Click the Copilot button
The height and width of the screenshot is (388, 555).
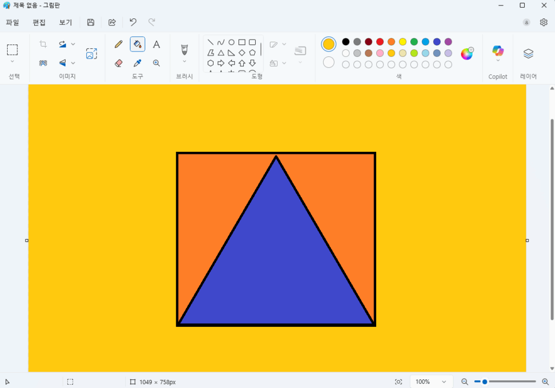tap(498, 53)
